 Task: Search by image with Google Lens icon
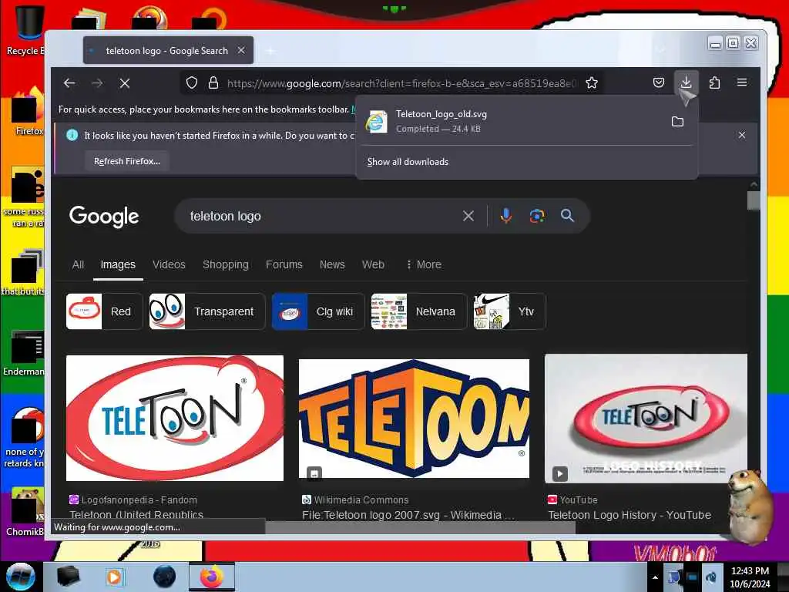click(537, 216)
